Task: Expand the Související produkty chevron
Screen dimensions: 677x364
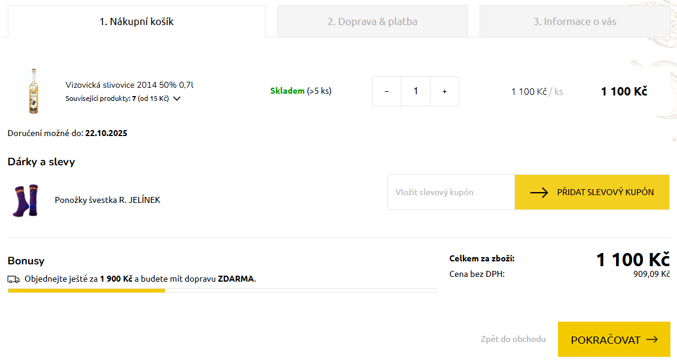Action: click(176, 98)
